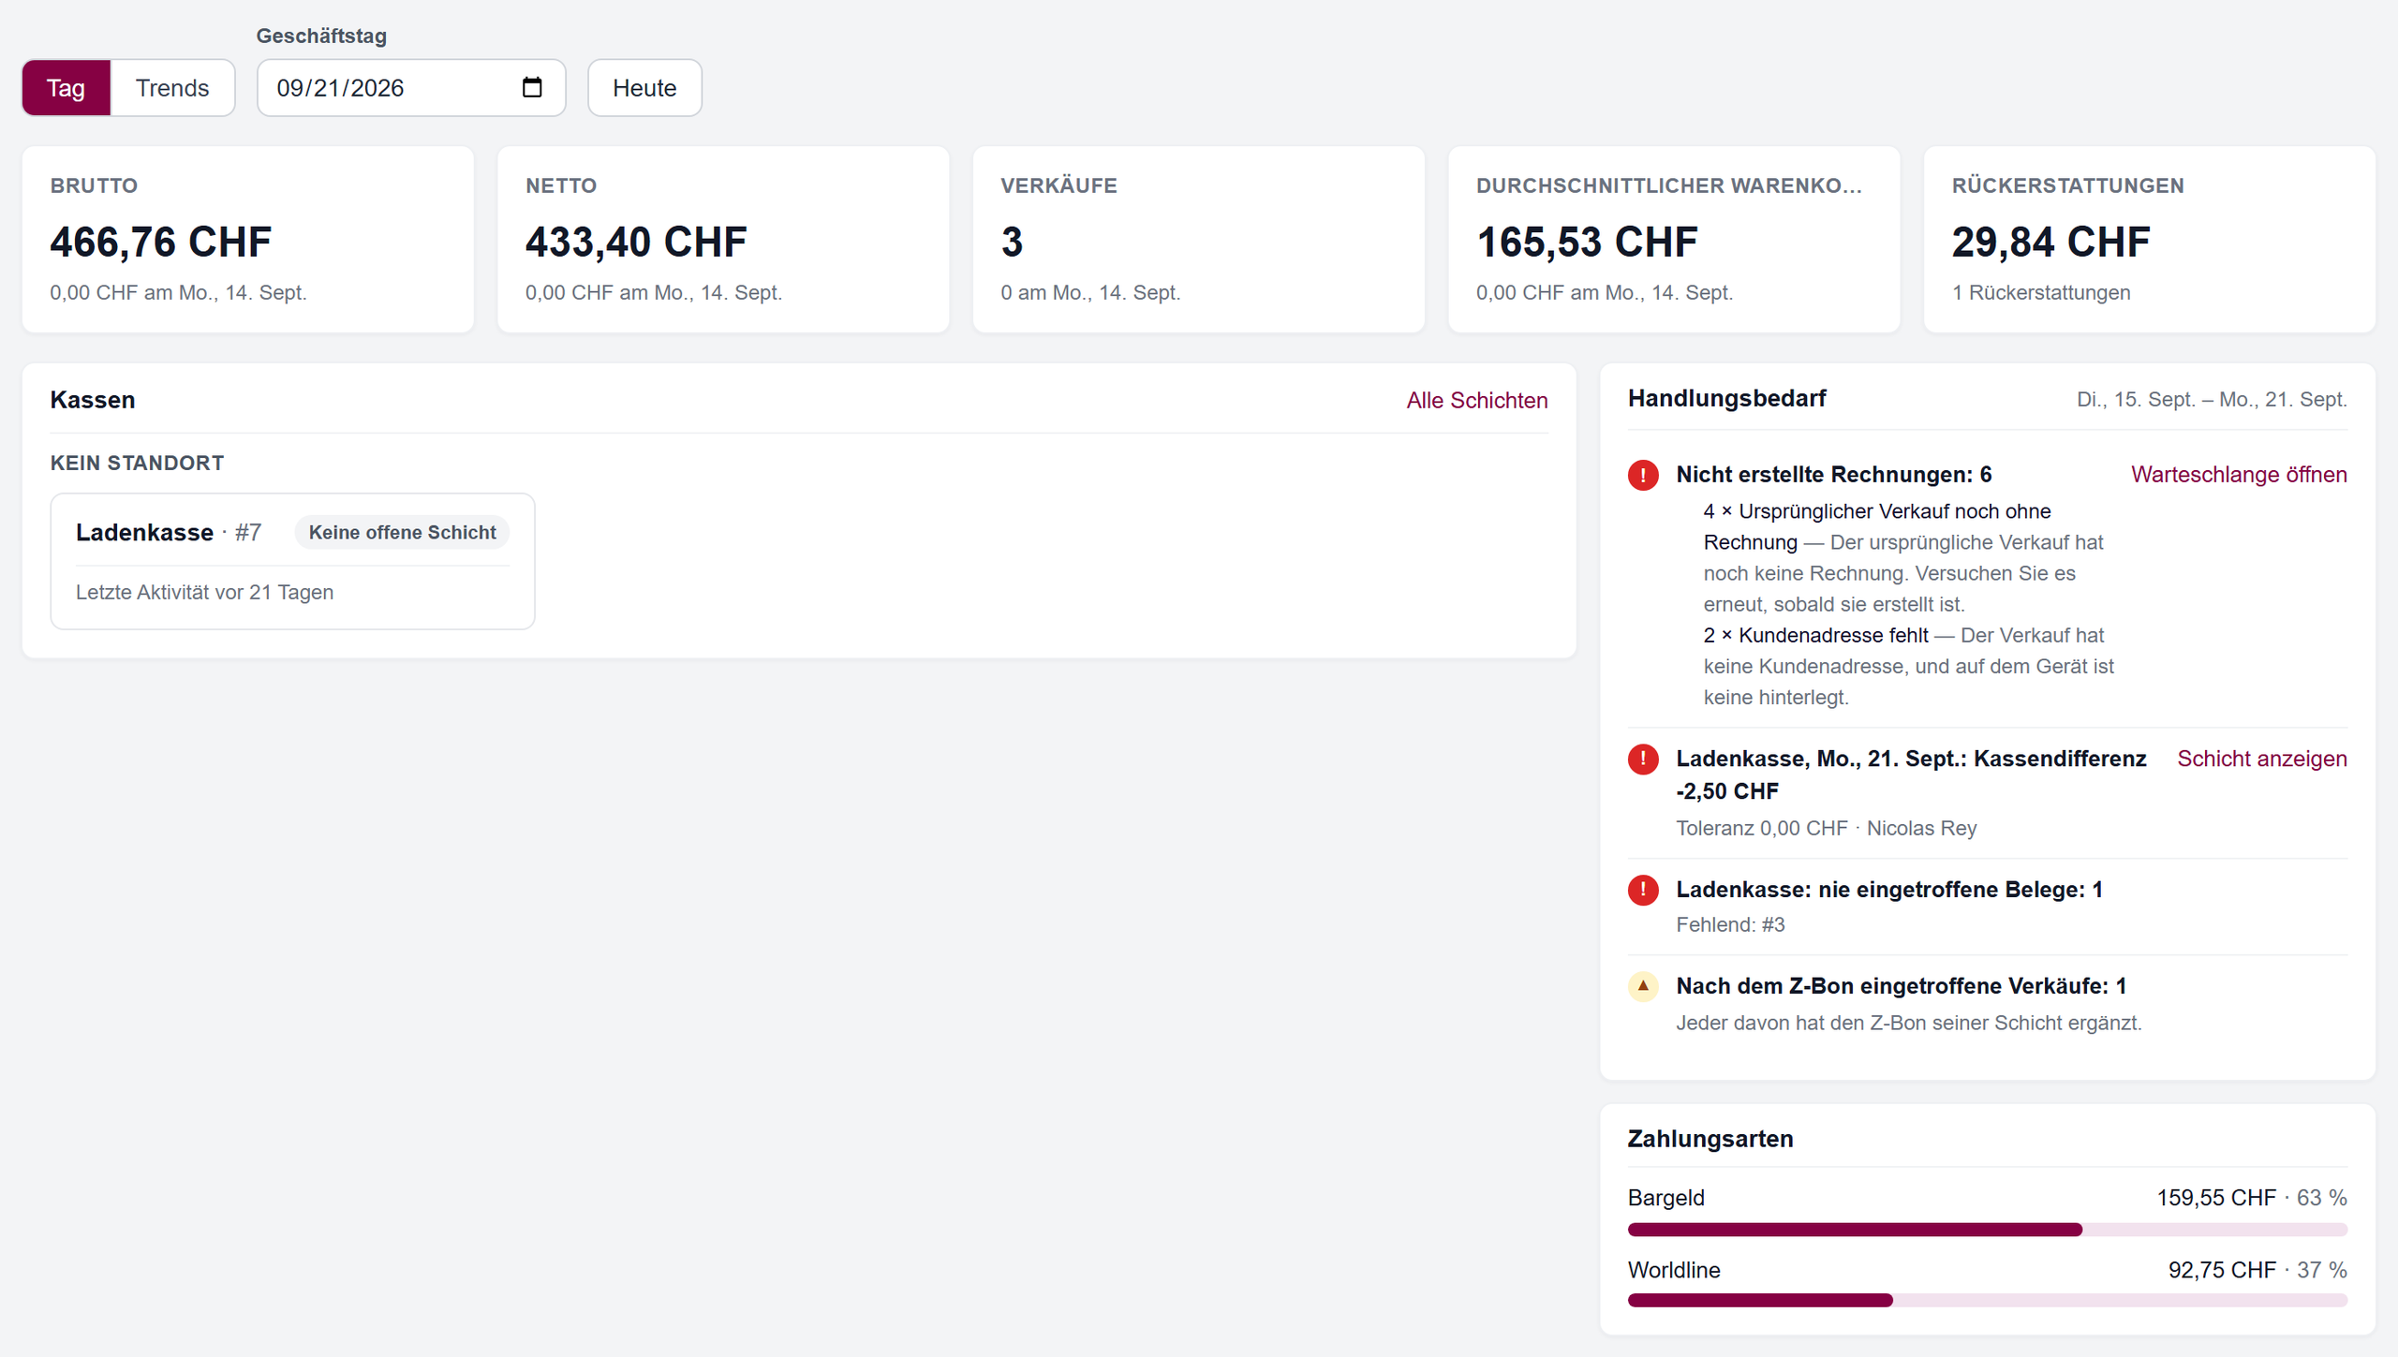
Task: Click Schicht anzeigen link
Action: [2261, 759]
